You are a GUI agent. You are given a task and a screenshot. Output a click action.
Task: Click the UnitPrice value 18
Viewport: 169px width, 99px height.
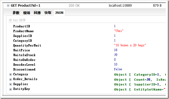click(x=116, y=50)
